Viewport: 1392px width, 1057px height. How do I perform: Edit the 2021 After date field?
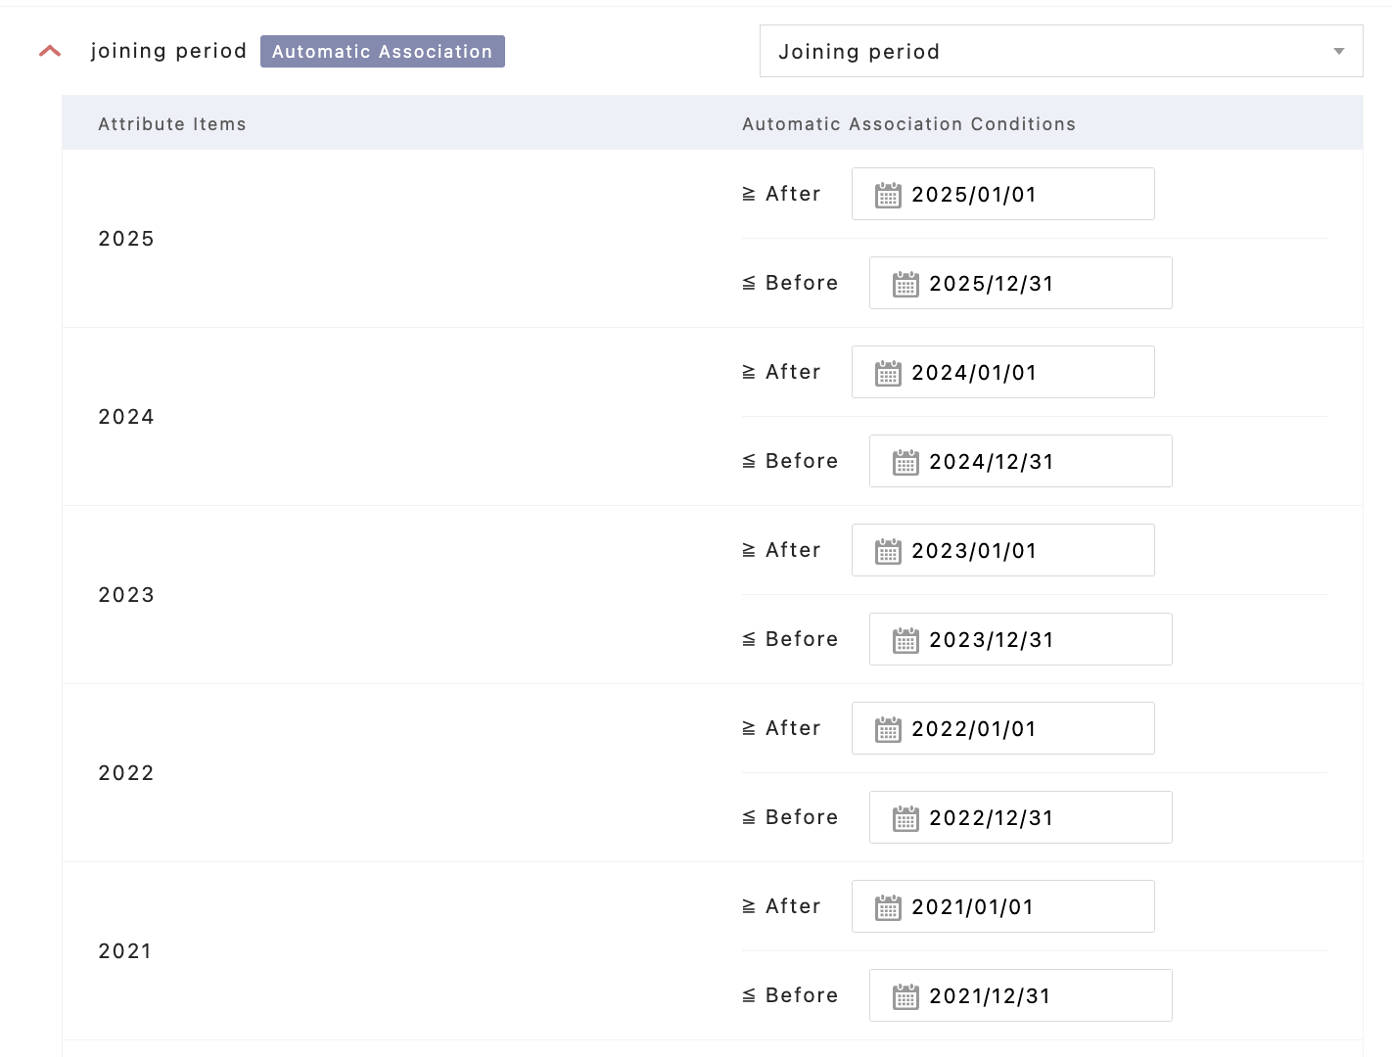1018,907
